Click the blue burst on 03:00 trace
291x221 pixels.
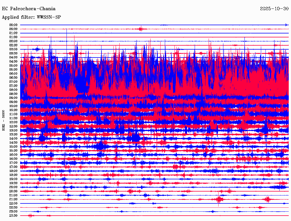click(37, 49)
